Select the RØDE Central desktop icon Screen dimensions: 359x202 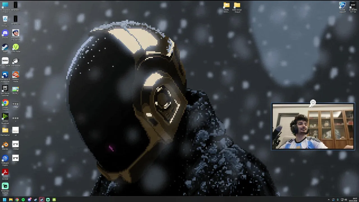tap(5, 62)
